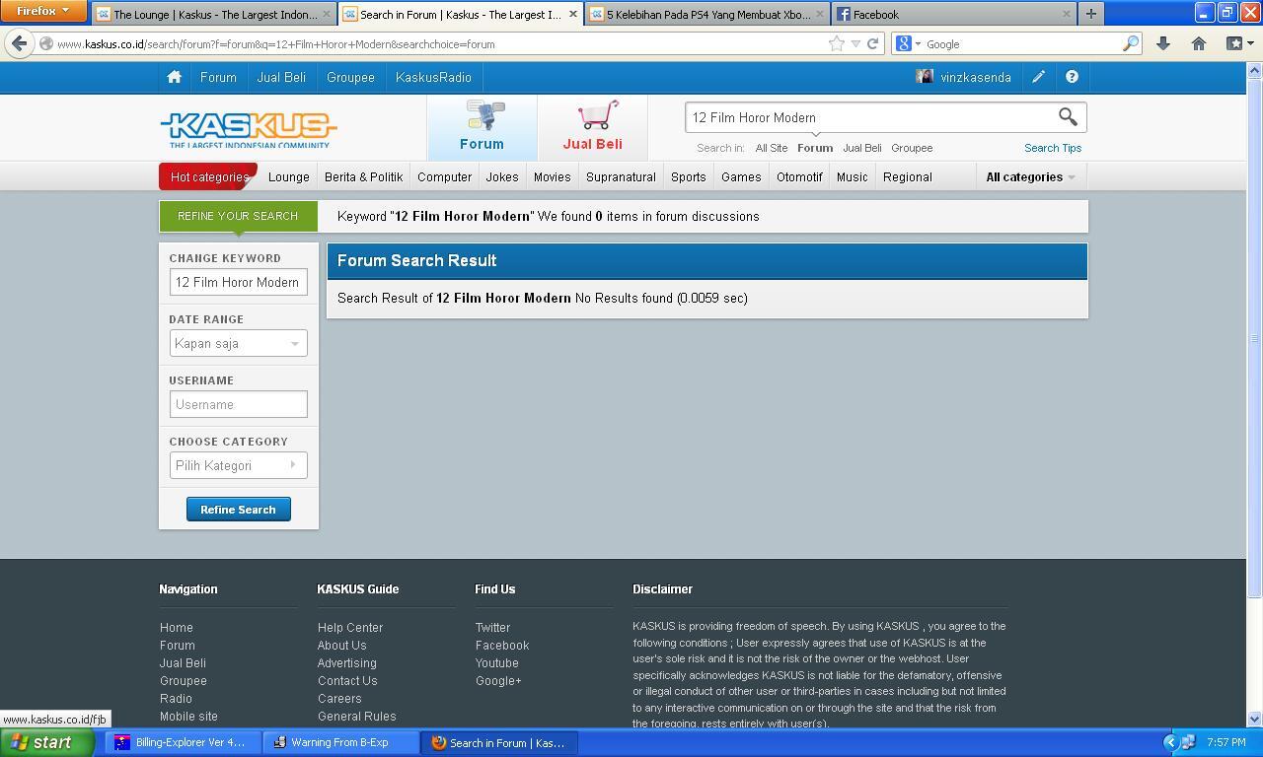Screen dimensions: 1263x757
Task: Expand the All categories menu
Action: point(1030,177)
